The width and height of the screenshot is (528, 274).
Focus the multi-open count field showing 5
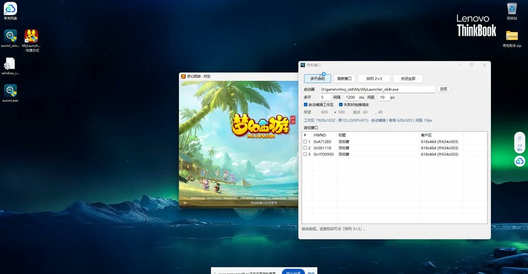point(325,98)
